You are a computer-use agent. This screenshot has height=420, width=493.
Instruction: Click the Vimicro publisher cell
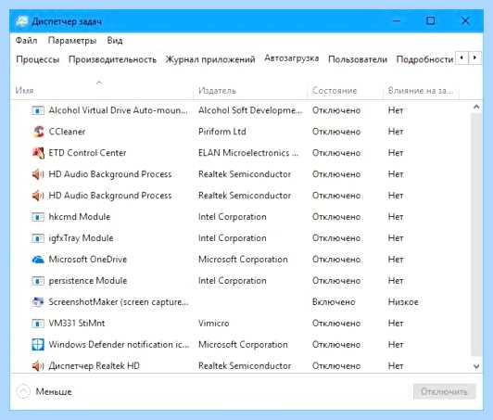214,324
